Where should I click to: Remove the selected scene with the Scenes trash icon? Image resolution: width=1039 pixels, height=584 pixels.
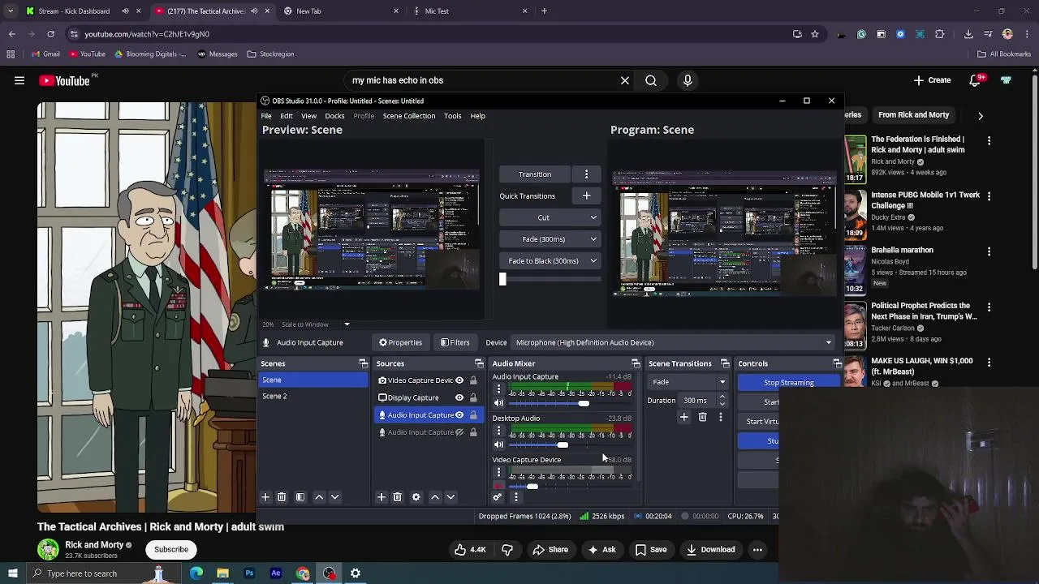[282, 496]
